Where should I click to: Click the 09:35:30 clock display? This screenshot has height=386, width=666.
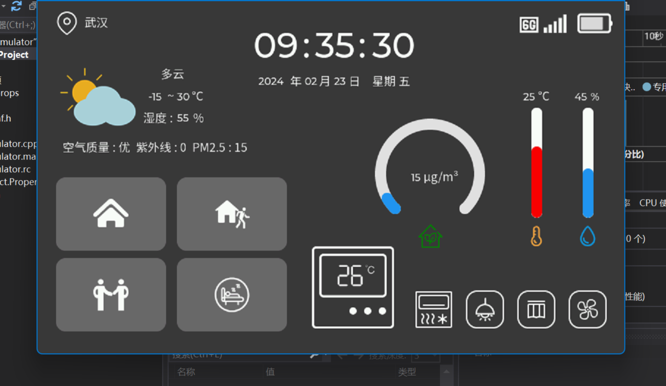[334, 45]
